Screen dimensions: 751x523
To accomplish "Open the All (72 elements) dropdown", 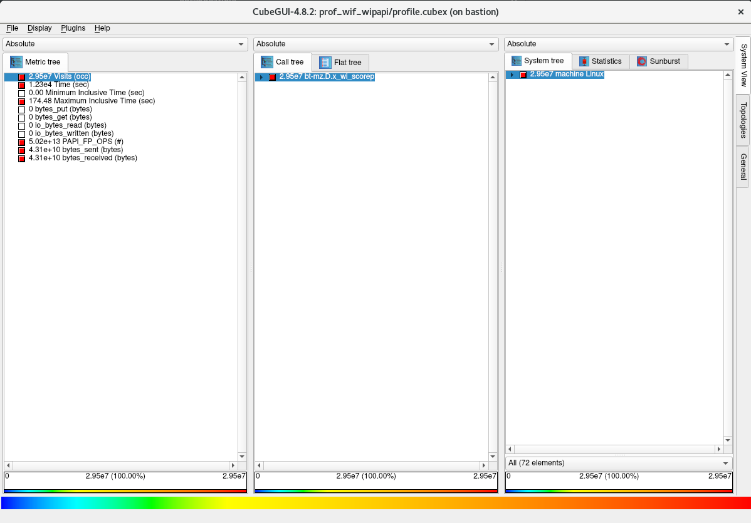I will click(618, 463).
